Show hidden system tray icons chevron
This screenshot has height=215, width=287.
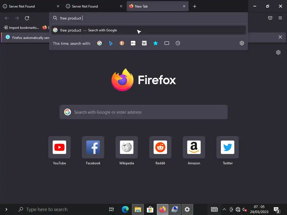pyautogui.click(x=224, y=209)
